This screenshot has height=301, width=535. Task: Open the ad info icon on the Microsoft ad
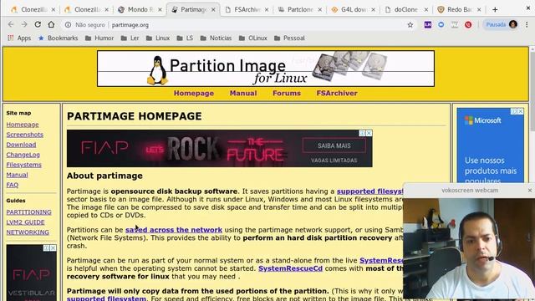point(514,111)
